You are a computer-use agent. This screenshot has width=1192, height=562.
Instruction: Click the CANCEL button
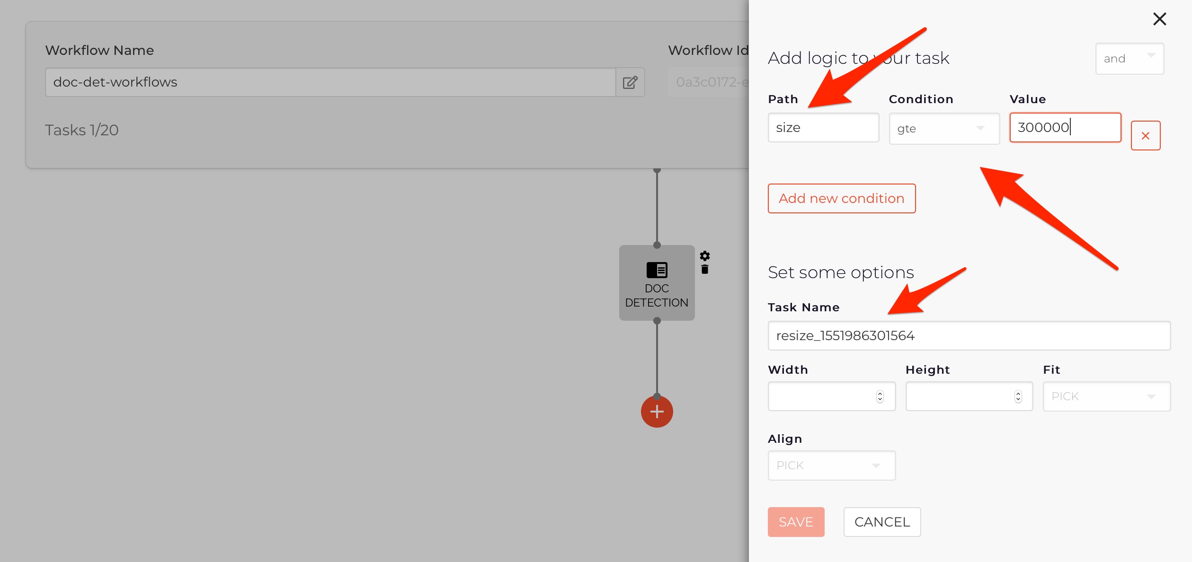(882, 522)
